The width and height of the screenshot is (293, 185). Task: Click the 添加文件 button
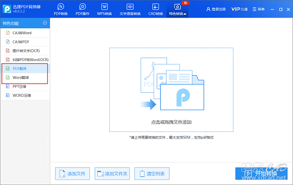72,174
